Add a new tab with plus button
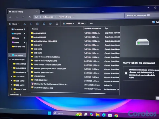 (x=43, y=12)
